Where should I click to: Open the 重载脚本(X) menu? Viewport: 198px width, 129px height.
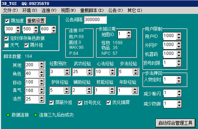(92, 10)
